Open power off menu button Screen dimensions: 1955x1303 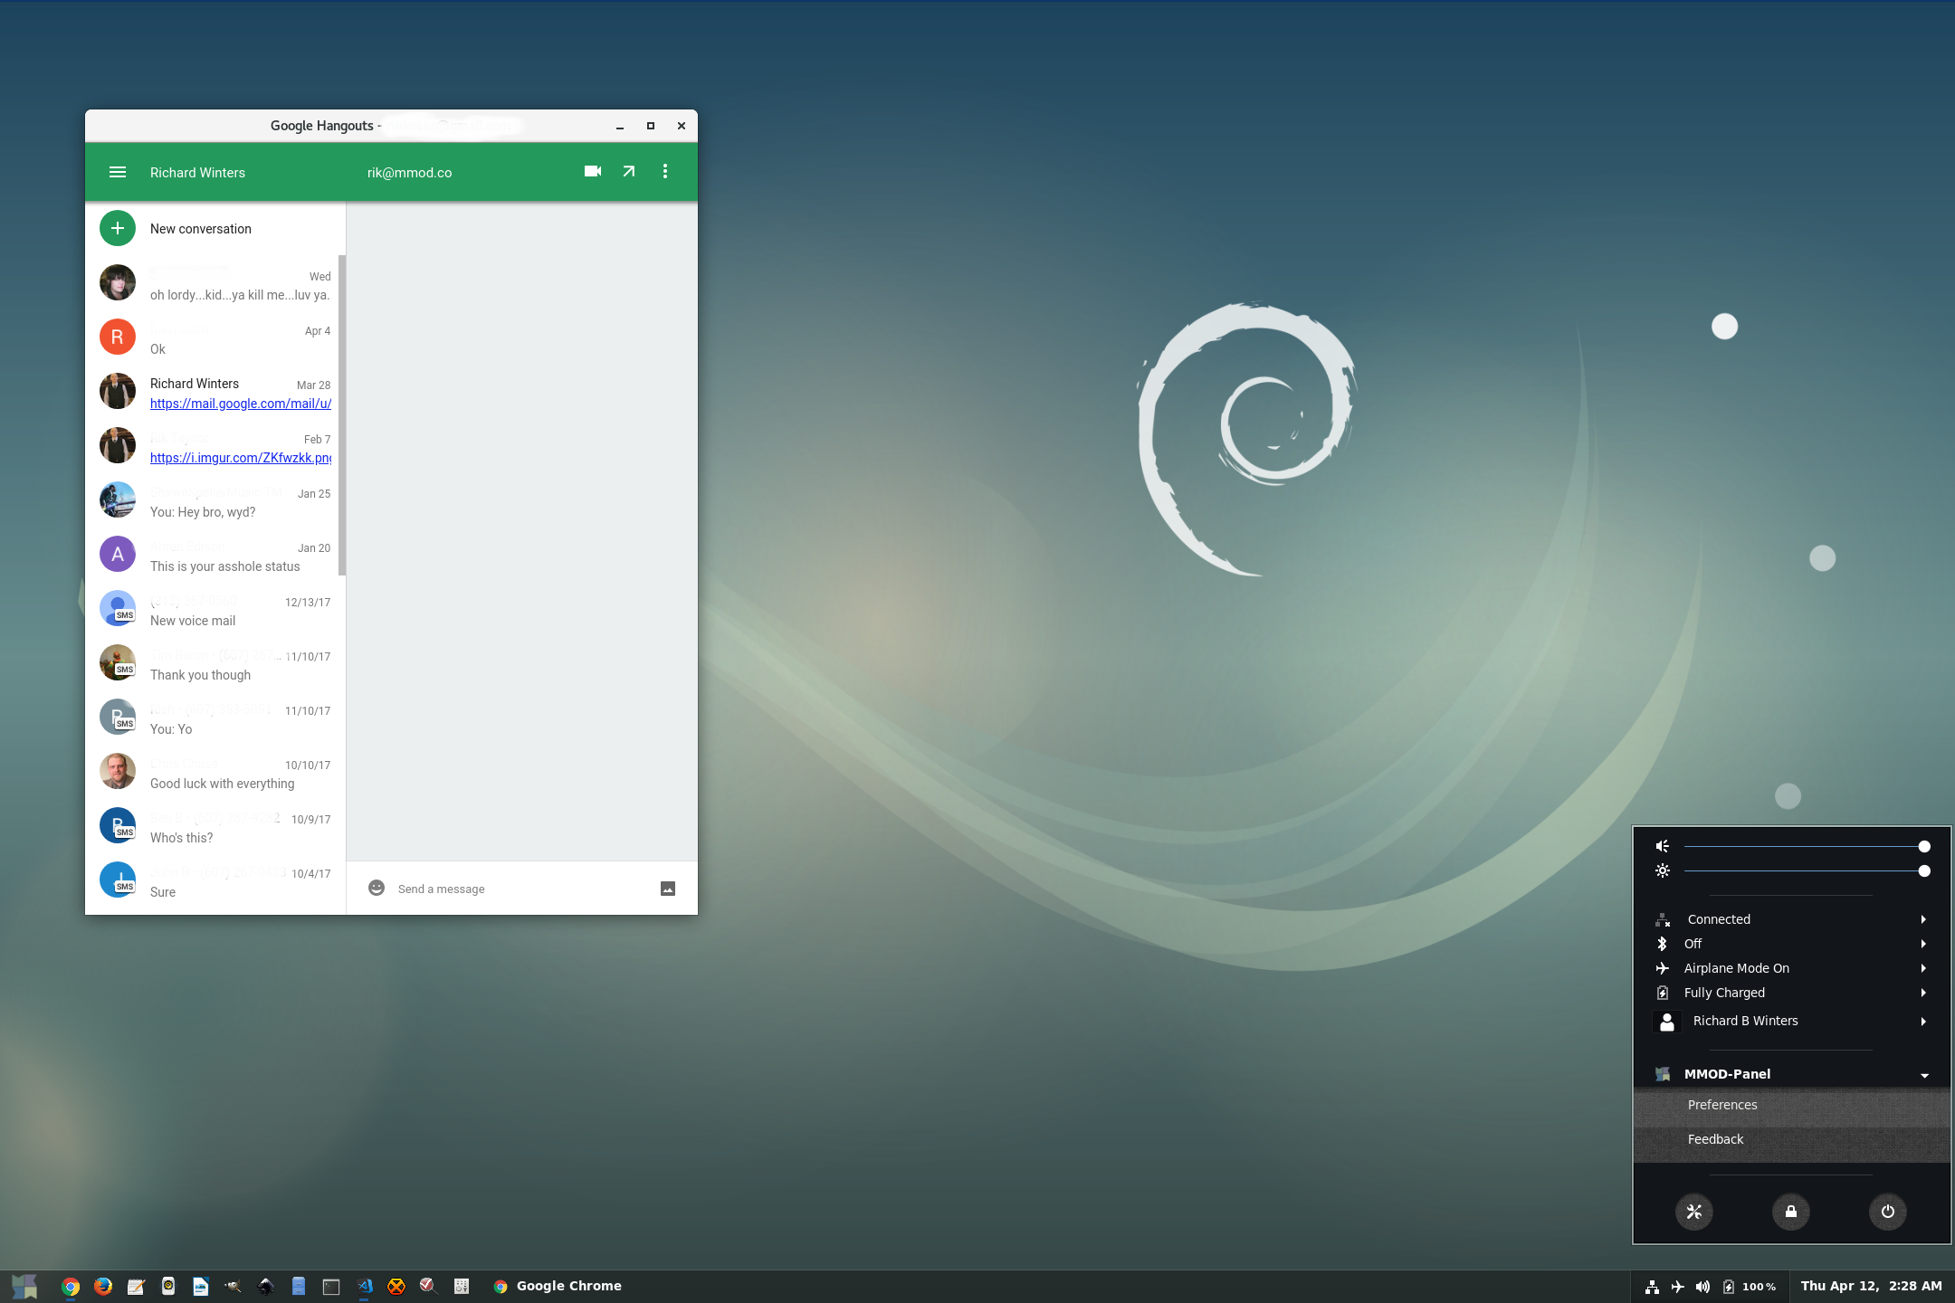(x=1888, y=1212)
